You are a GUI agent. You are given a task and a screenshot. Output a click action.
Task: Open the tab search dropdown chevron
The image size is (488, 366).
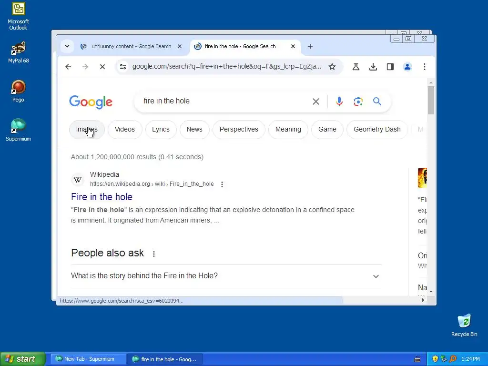(67, 46)
